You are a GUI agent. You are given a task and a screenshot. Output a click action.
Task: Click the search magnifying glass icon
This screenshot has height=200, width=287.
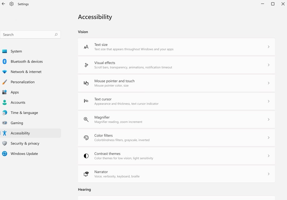pos(56,35)
